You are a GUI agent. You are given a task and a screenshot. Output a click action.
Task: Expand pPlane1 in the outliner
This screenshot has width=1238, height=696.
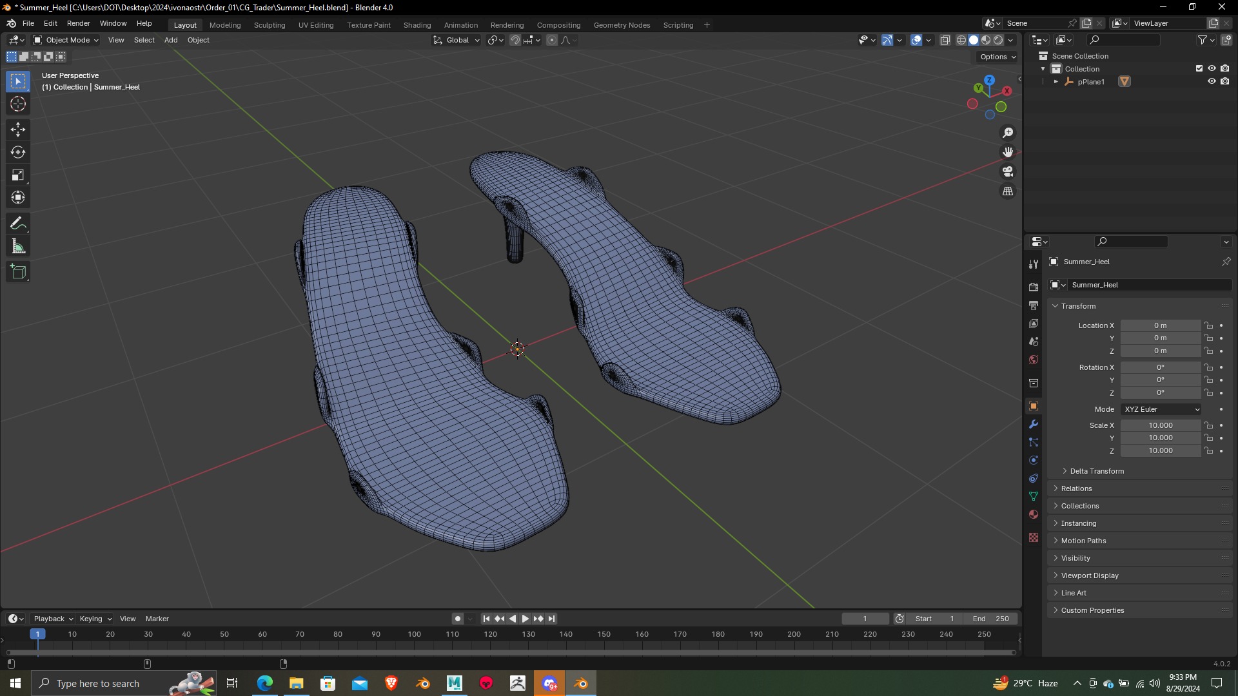tap(1056, 82)
